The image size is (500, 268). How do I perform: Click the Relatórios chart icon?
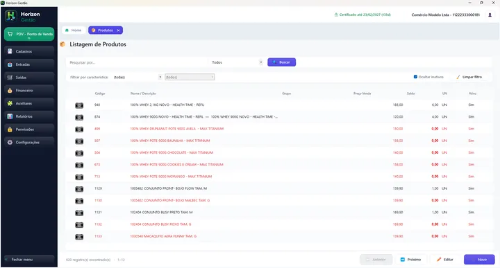10,116
